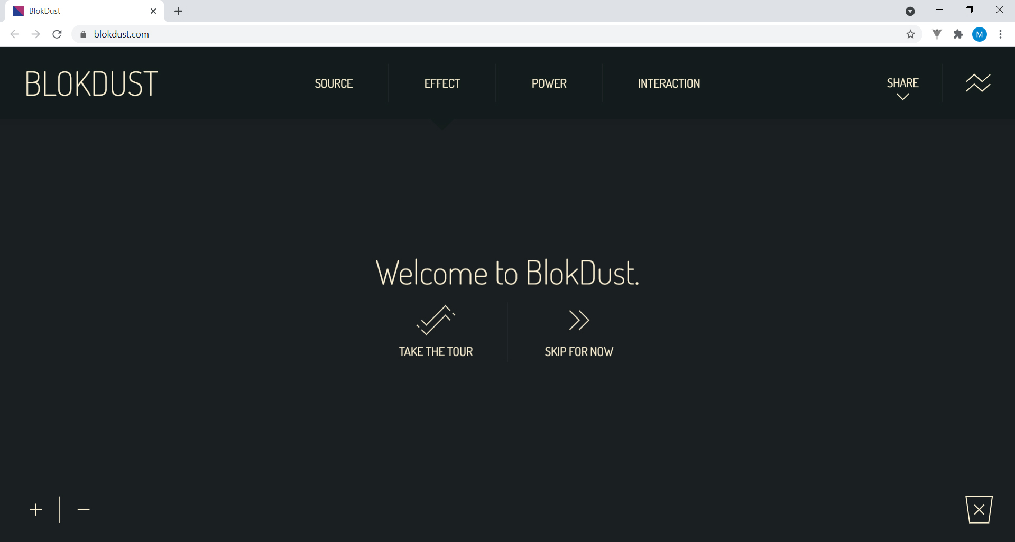Open the POWER menu tab
This screenshot has width=1015, height=542.
[549, 83]
